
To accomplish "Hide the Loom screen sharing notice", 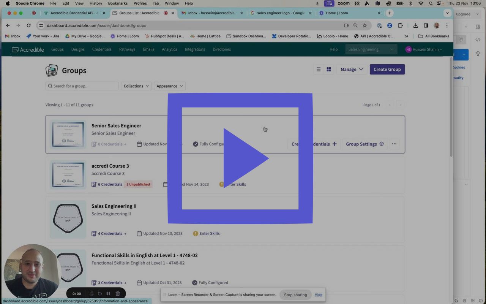I will pyautogui.click(x=318, y=295).
